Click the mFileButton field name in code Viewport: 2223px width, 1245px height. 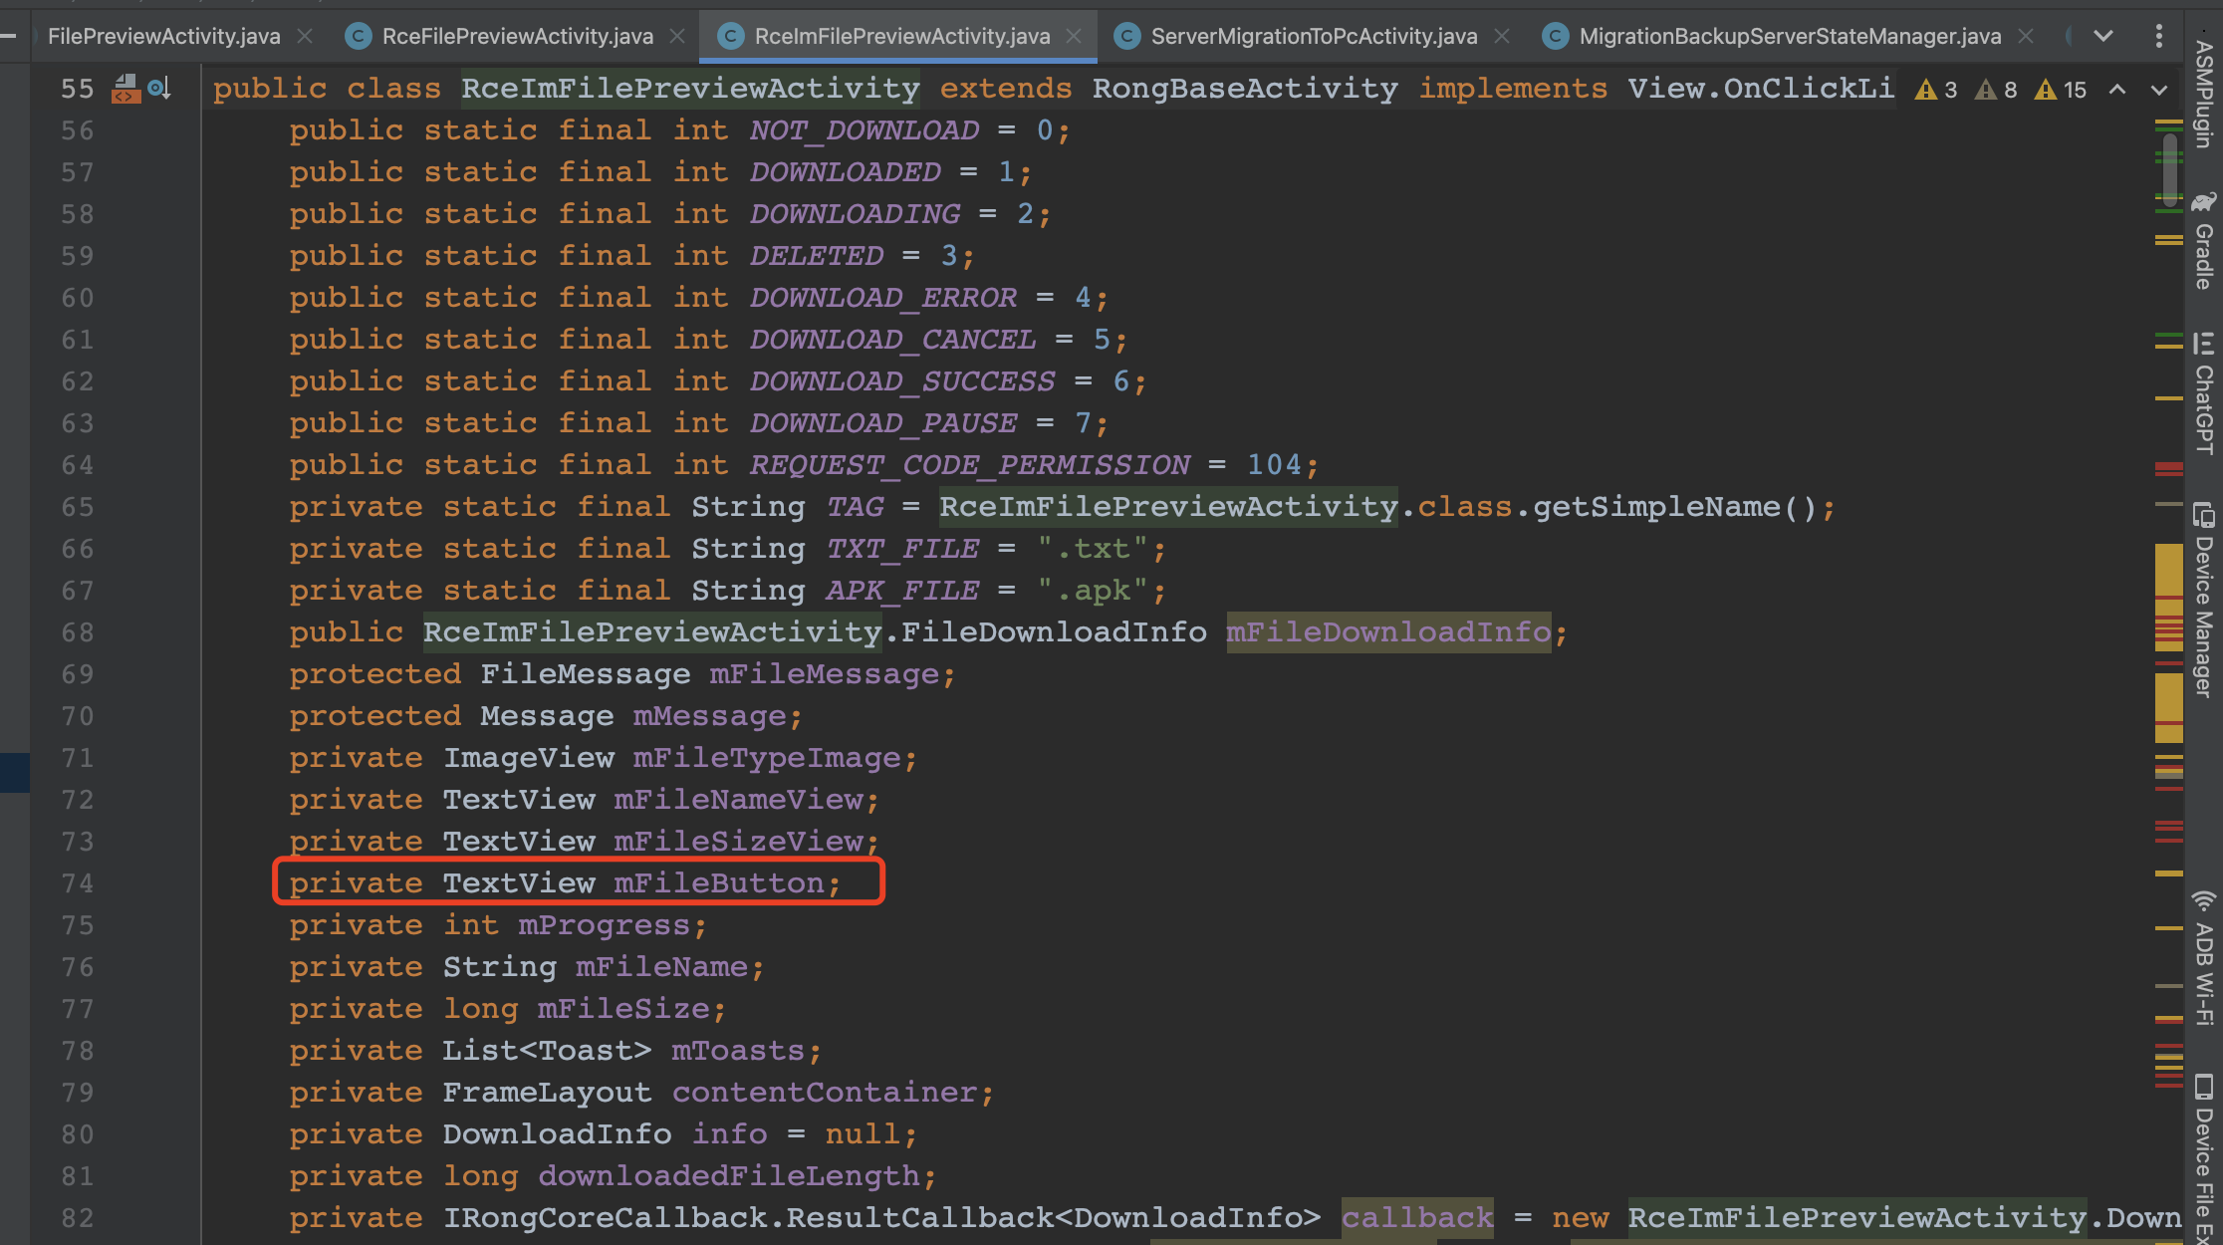pos(719,883)
